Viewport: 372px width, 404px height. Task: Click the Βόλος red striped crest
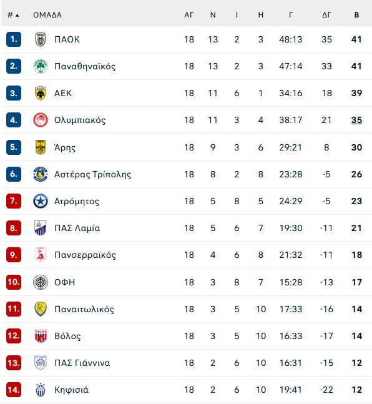[x=41, y=336]
